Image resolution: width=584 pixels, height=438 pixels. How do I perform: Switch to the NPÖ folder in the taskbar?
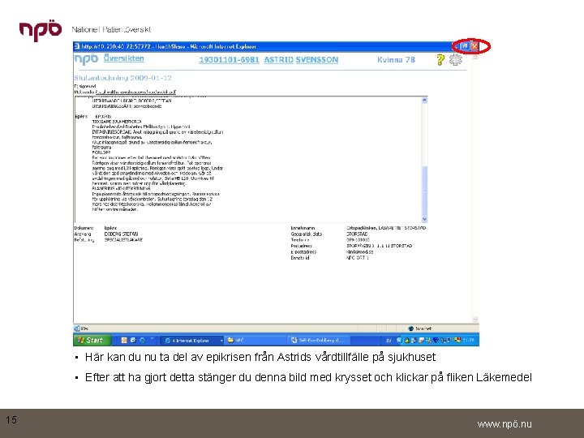point(255,340)
